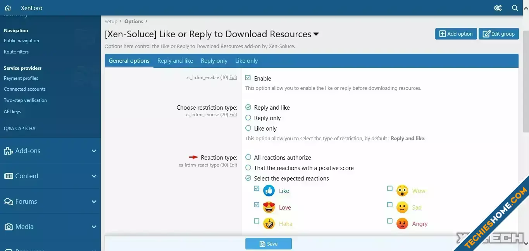Image resolution: width=529 pixels, height=251 pixels.
Task: Toggle the Enable checkbox
Action: pyautogui.click(x=248, y=78)
